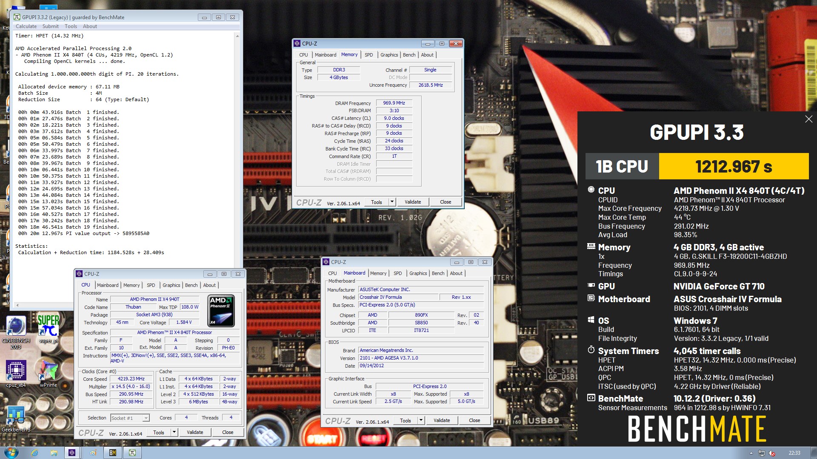This screenshot has height=459, width=817.
Task: Click the BIOS Date field 09/14/2012
Action: click(x=421, y=365)
